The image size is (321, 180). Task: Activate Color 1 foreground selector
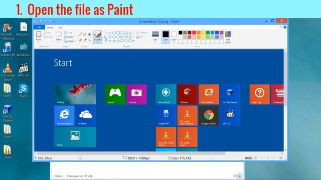(x=166, y=37)
